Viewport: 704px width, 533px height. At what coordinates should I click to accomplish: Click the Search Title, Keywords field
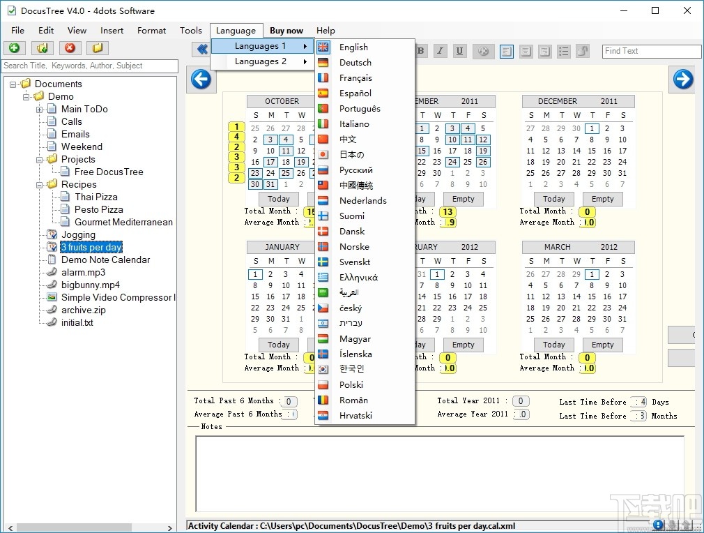[90, 66]
